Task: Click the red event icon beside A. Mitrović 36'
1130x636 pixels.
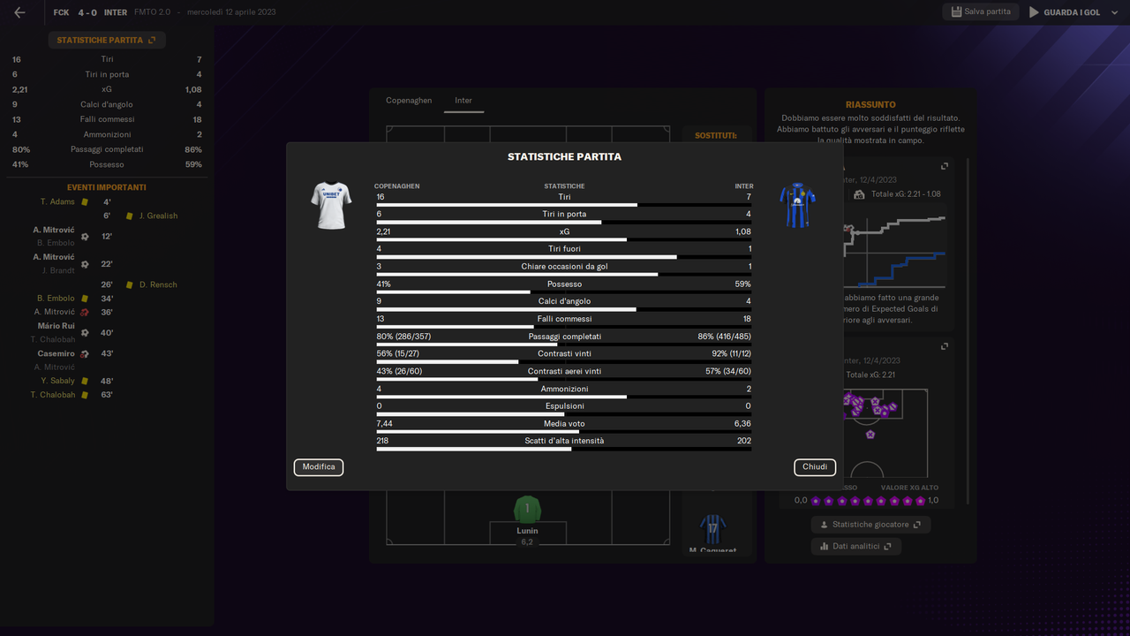Action: tap(85, 311)
